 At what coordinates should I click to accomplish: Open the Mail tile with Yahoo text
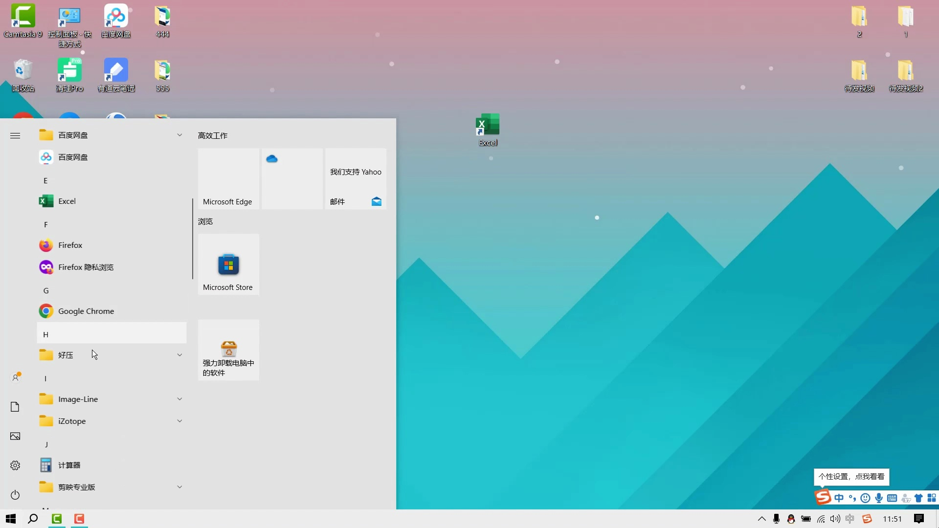[x=356, y=178]
